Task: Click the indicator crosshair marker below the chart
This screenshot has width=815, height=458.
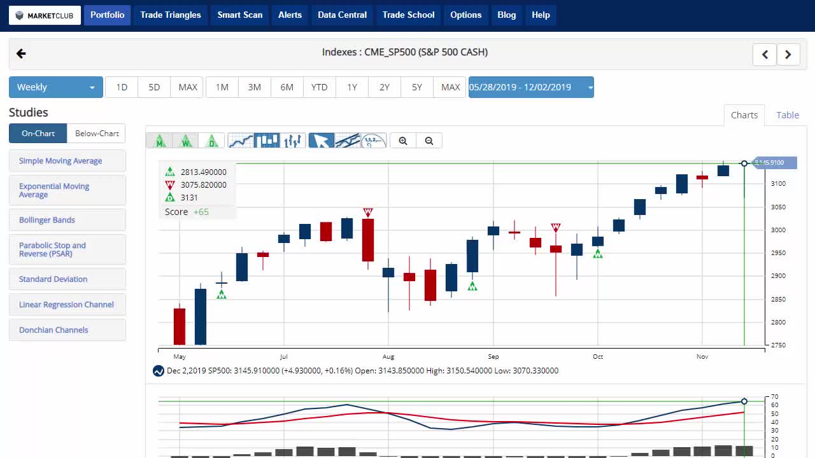Action: point(744,401)
